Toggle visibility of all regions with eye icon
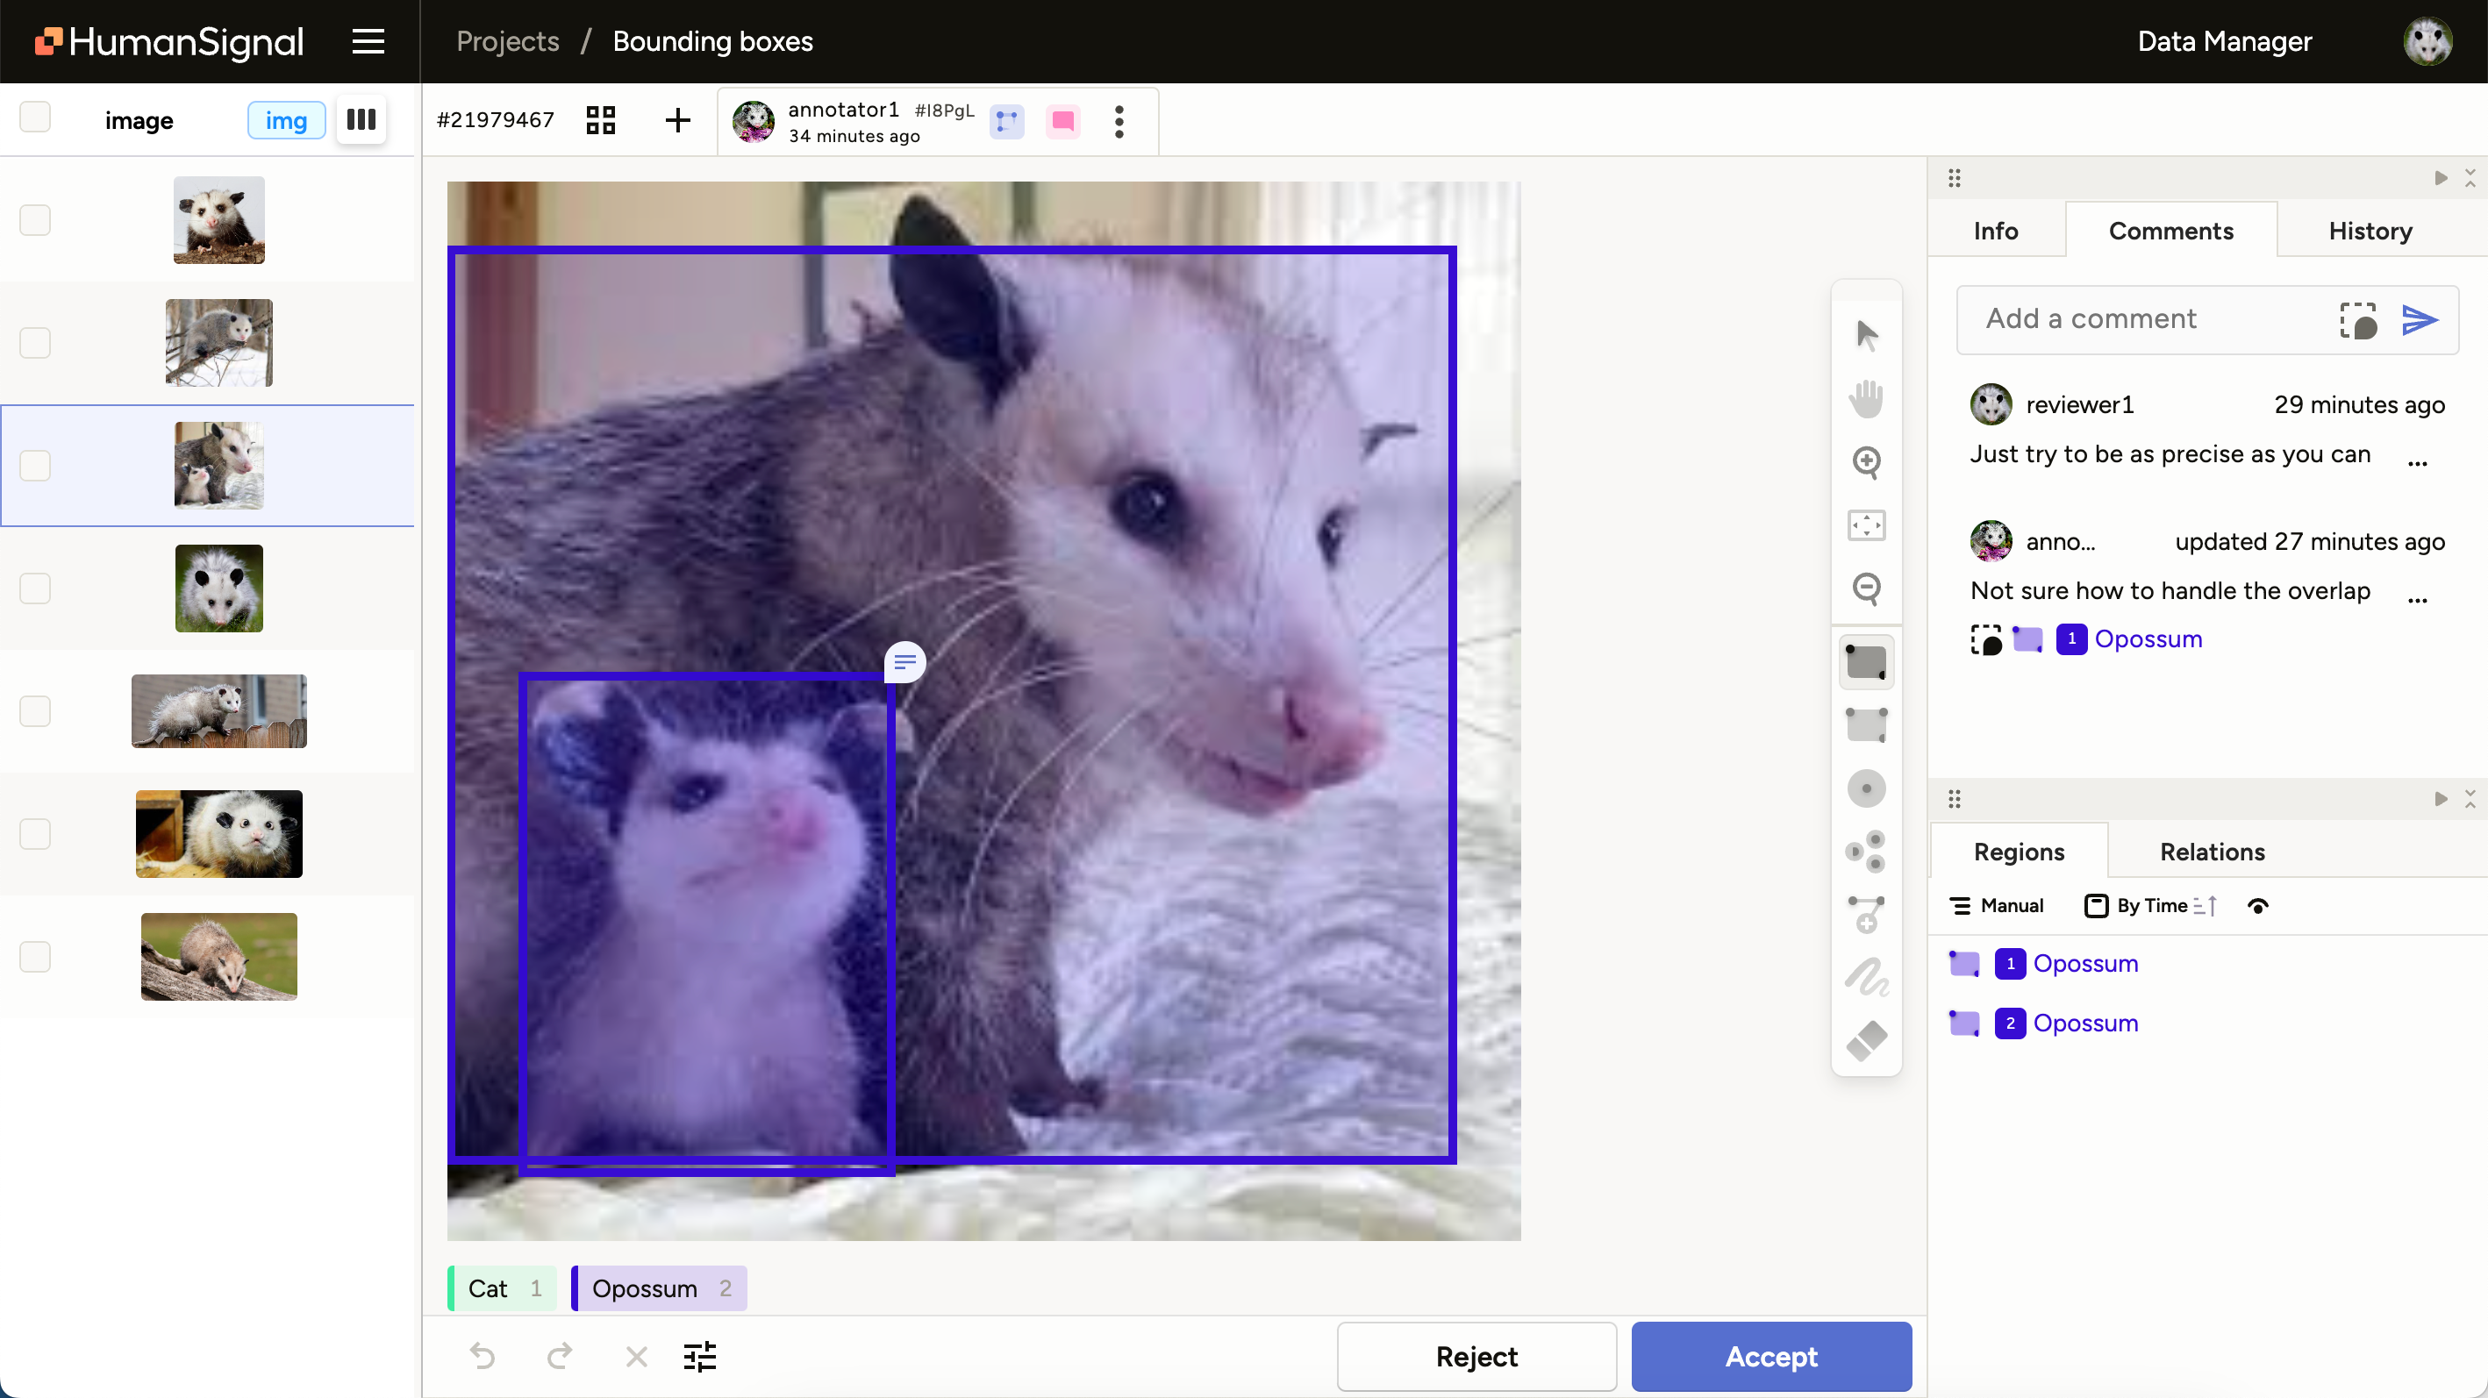2488x1398 pixels. 2258,906
